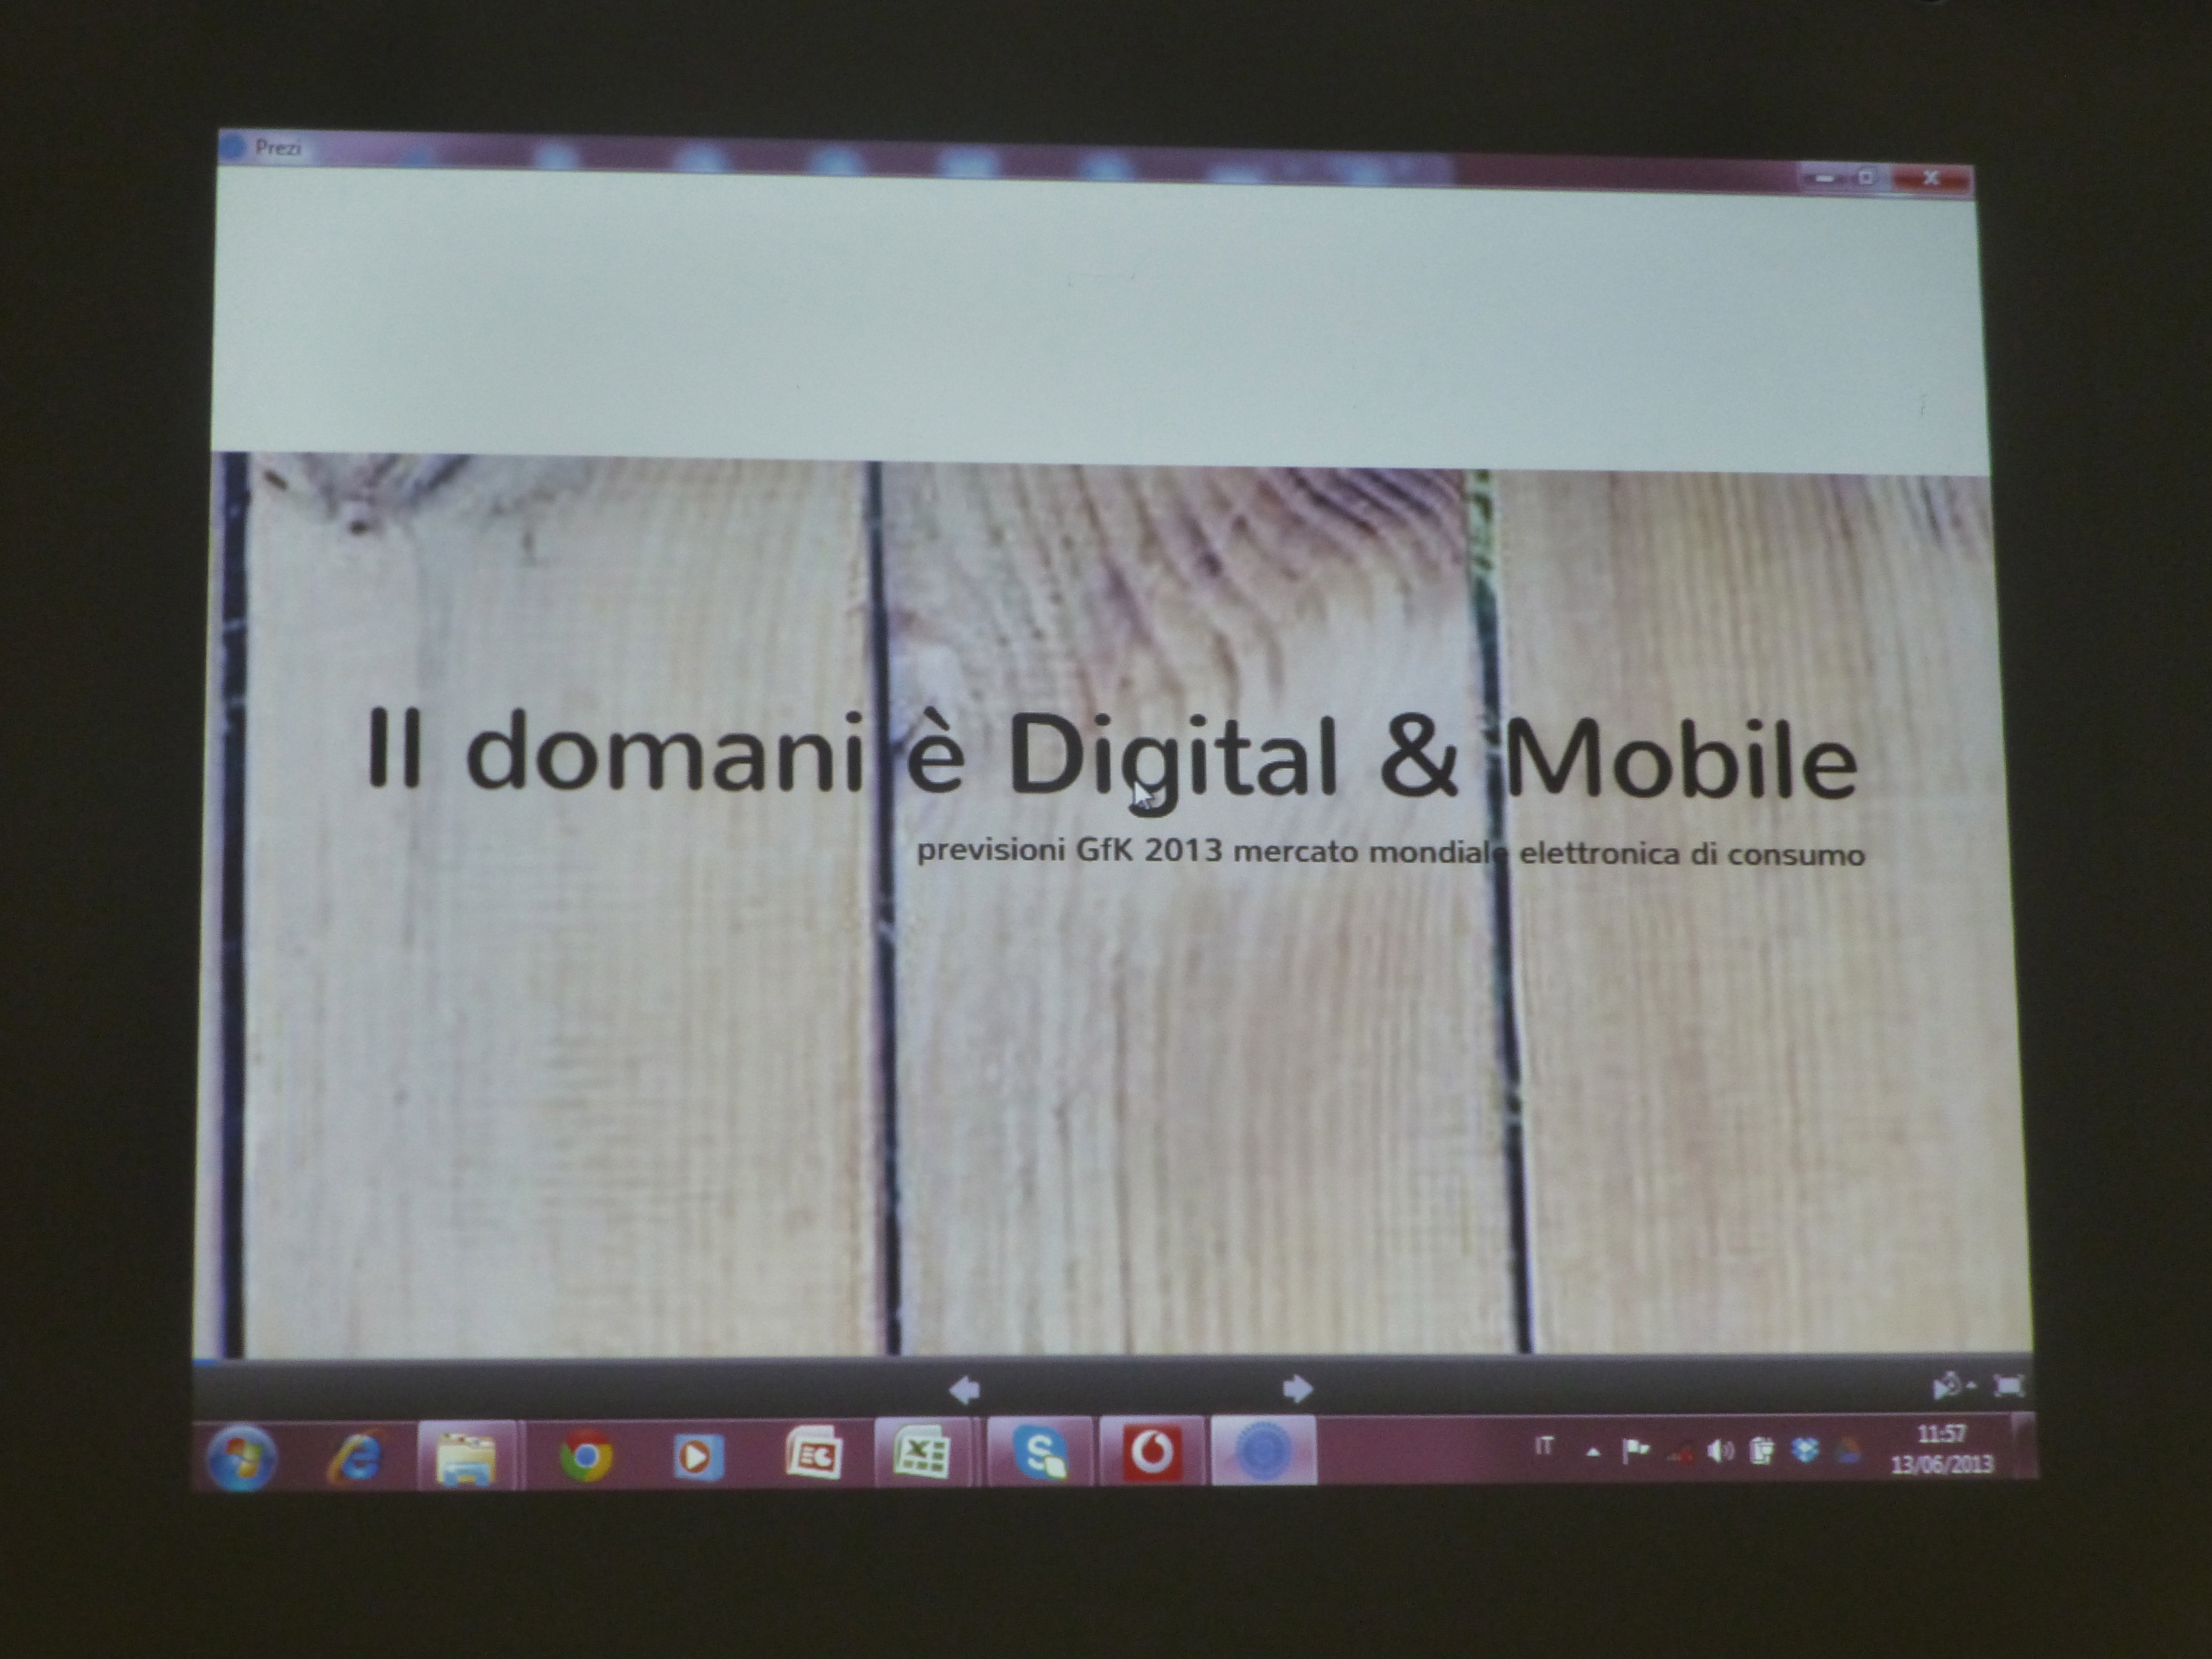This screenshot has height=1659, width=2212.
Task: Open the volume speaker control
Action: (1720, 1451)
